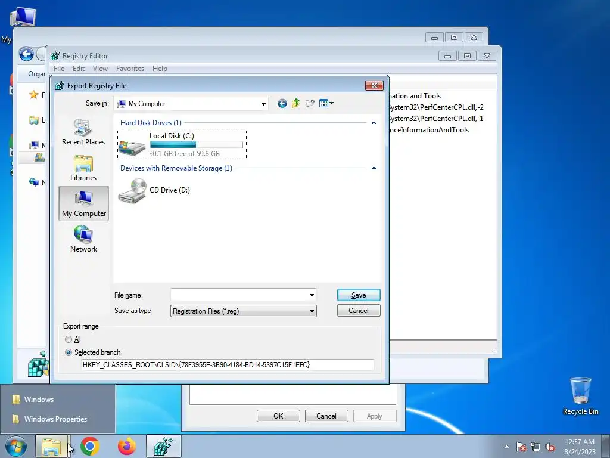
Task: Cancel the Export Registry File dialog
Action: click(359, 311)
